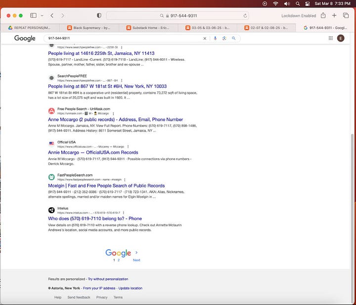356x305 pixels.
Task: Go forward with the forward arrow
Action: click(63, 15)
